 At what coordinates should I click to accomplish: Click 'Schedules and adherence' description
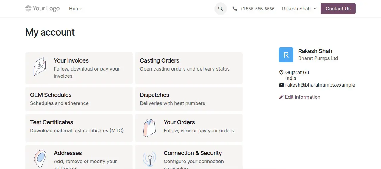(60, 103)
